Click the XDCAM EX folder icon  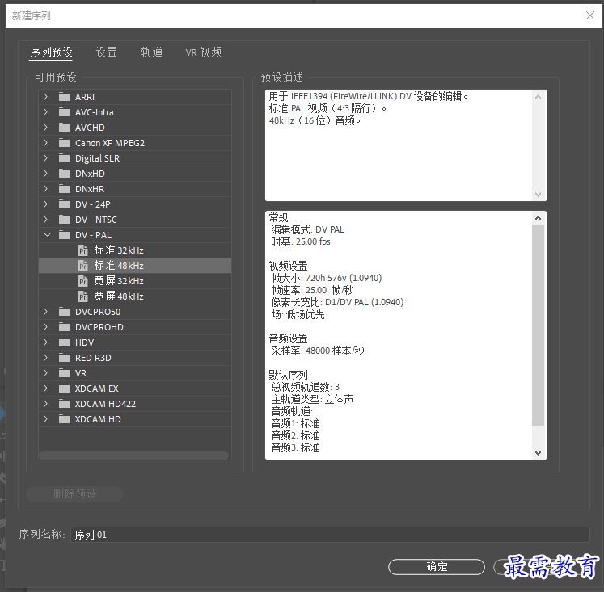pos(65,388)
